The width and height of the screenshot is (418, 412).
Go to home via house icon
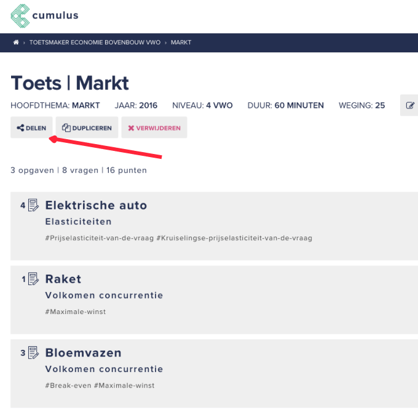coord(16,42)
